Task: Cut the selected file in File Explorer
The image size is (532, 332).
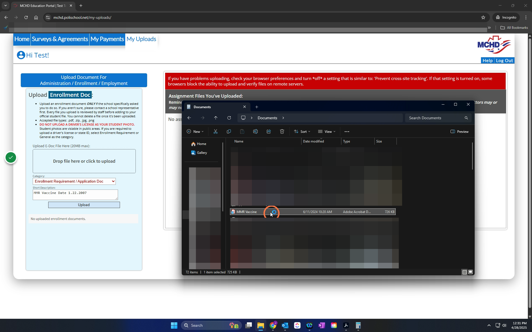Action: coord(216,132)
